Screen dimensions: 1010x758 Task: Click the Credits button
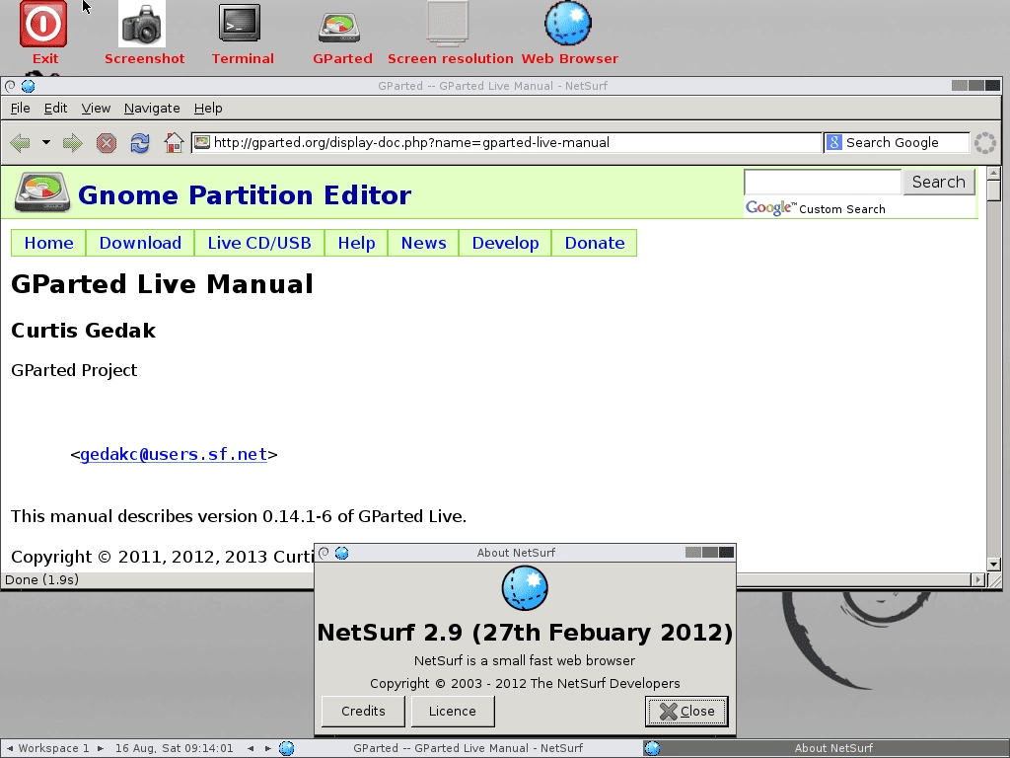(363, 711)
